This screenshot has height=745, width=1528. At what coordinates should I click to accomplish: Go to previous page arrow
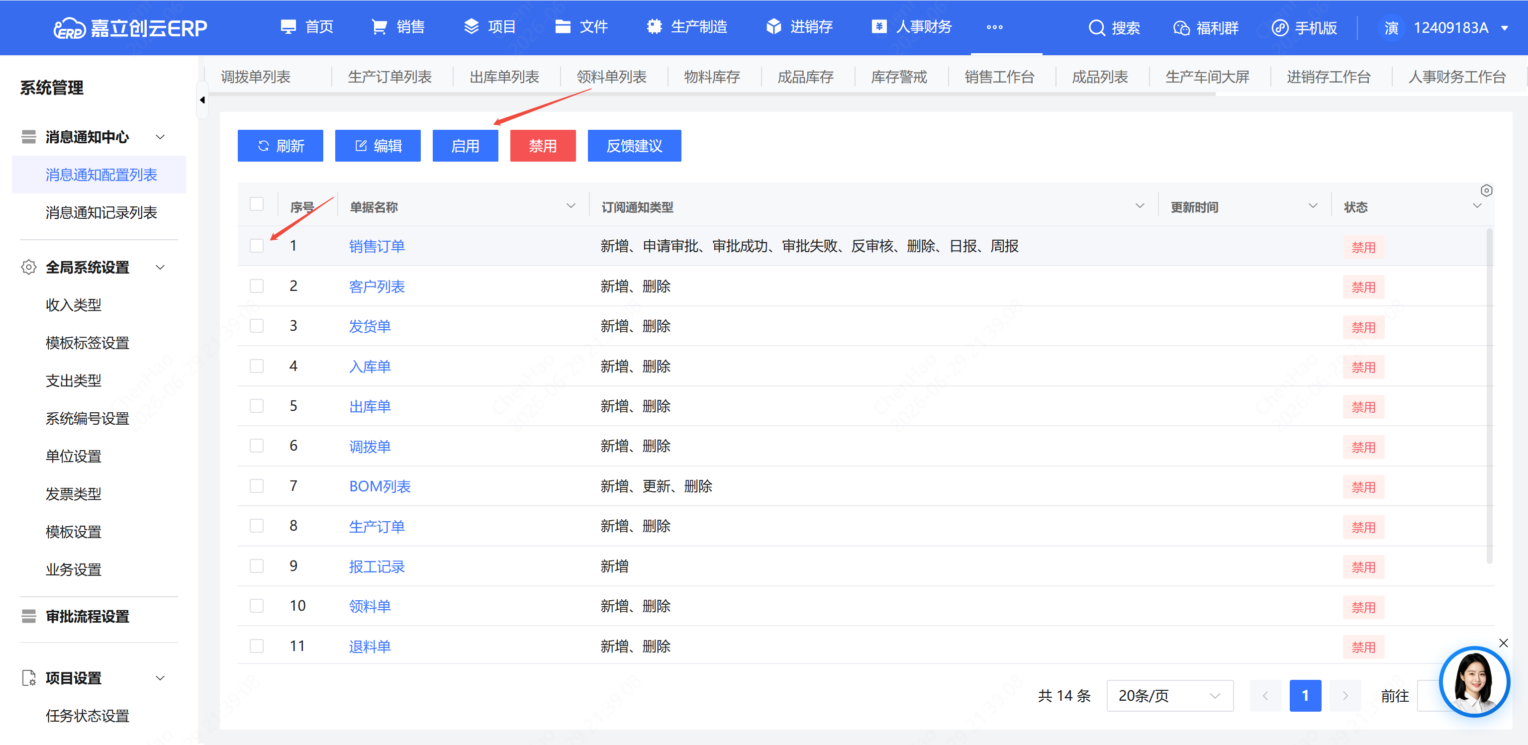[1265, 696]
